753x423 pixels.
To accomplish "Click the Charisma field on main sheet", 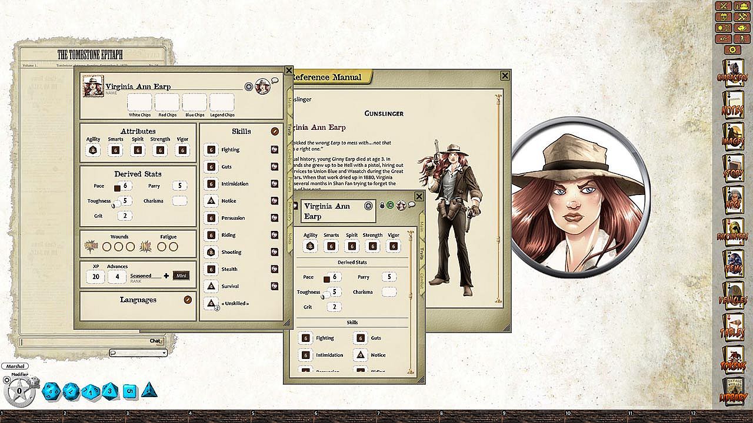I will click(x=179, y=201).
